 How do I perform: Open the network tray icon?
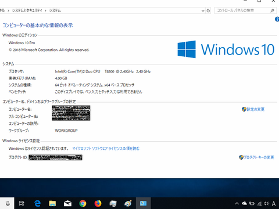[x=259, y=203]
